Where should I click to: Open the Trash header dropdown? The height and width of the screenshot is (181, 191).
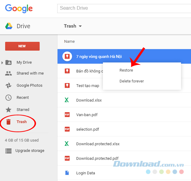[73, 26]
